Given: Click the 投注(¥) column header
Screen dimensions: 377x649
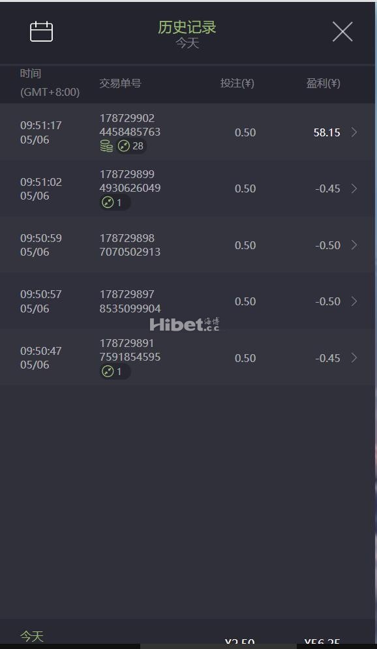Looking at the screenshot, I should pyautogui.click(x=237, y=83).
